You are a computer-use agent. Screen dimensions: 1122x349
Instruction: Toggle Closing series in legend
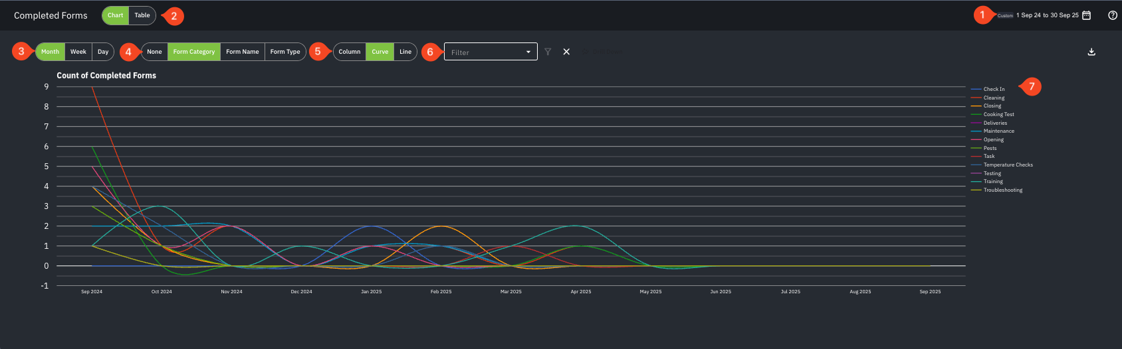[986, 105]
